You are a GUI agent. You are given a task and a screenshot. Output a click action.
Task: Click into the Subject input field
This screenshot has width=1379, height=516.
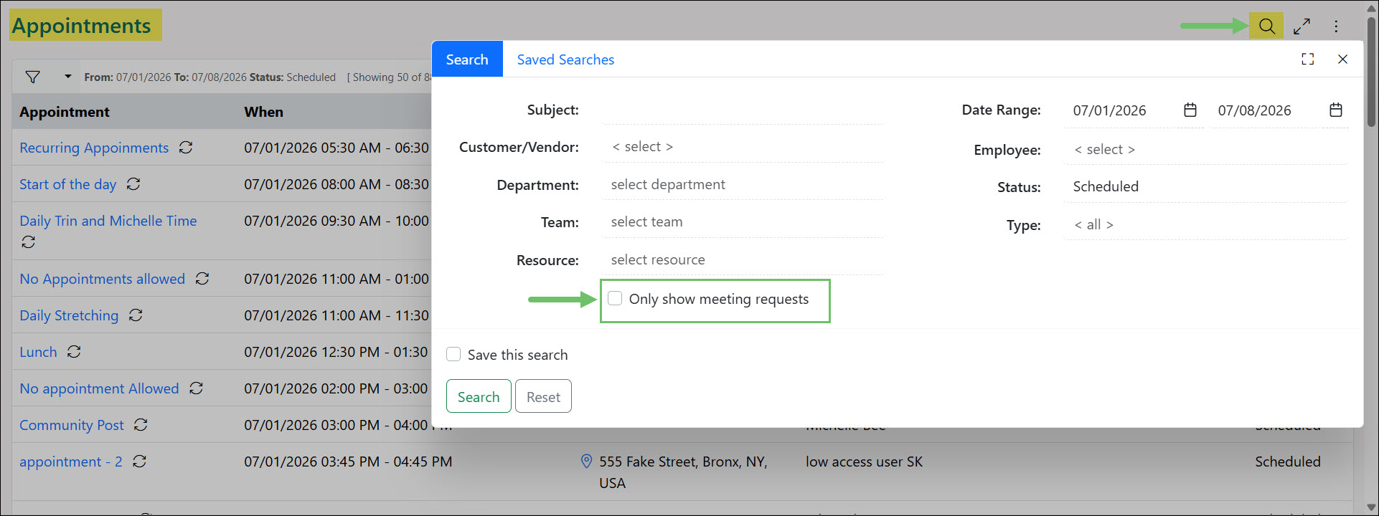coord(743,110)
